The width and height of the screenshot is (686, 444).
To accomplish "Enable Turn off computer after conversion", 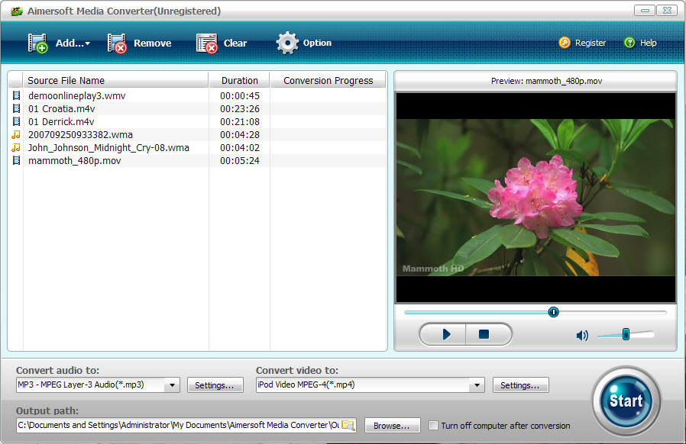I will coord(433,426).
